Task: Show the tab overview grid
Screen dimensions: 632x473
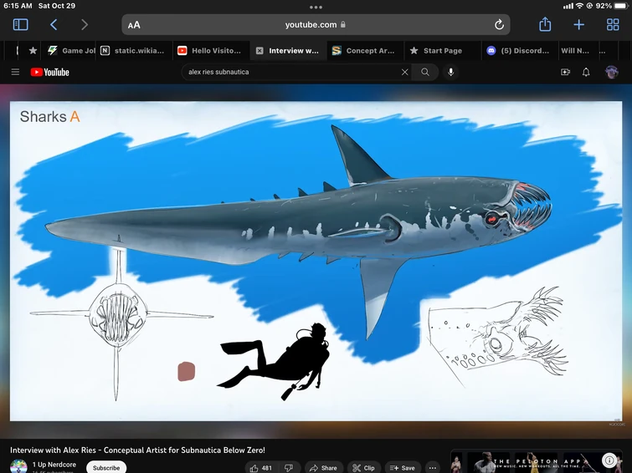Action: (x=613, y=24)
